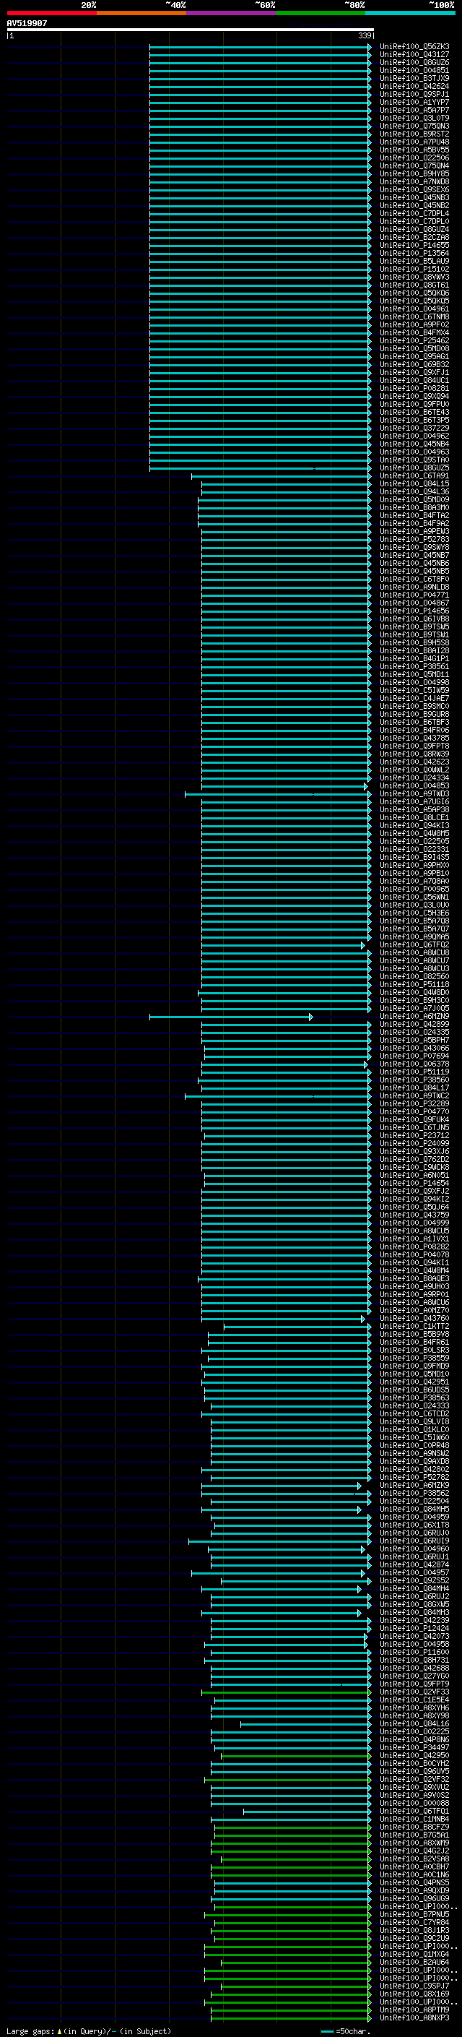
Task: Select label UniRef100_P14655
Action: [x=414, y=245]
